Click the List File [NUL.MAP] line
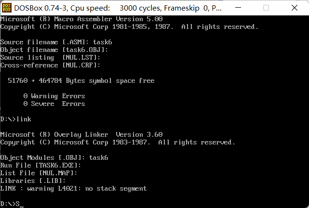 (x=39, y=173)
